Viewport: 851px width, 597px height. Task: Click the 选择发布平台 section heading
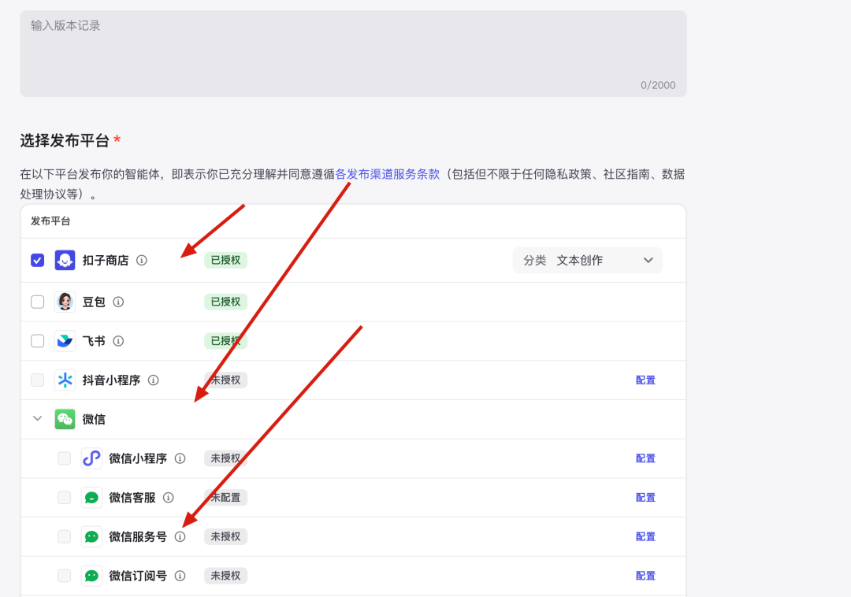(x=65, y=140)
